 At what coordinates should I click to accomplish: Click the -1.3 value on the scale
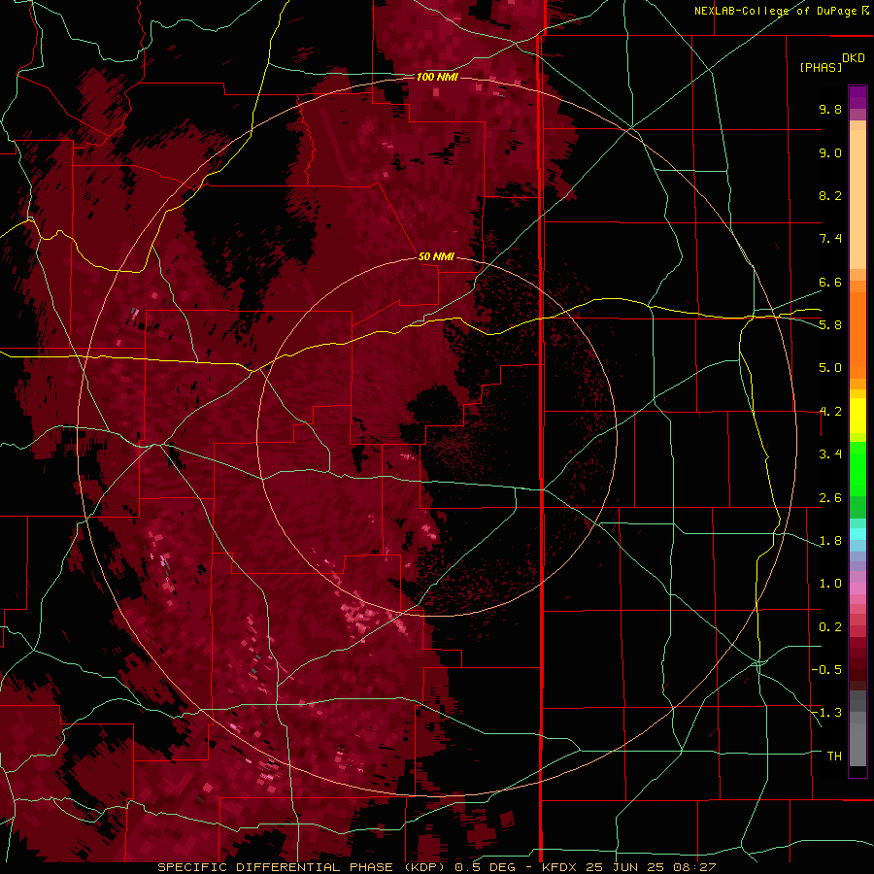tap(826, 713)
